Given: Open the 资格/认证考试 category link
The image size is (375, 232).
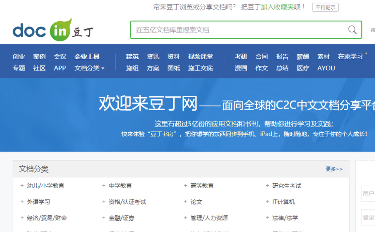Looking at the screenshot, I should pos(127,202).
